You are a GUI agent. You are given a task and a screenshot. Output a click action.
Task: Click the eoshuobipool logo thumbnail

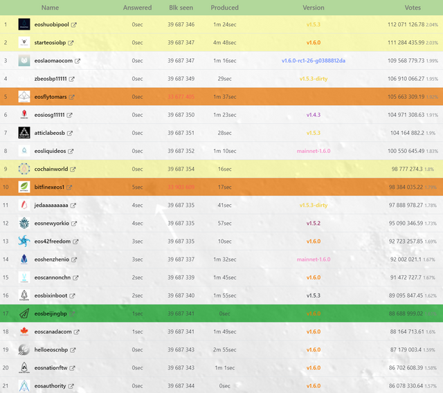pos(24,24)
